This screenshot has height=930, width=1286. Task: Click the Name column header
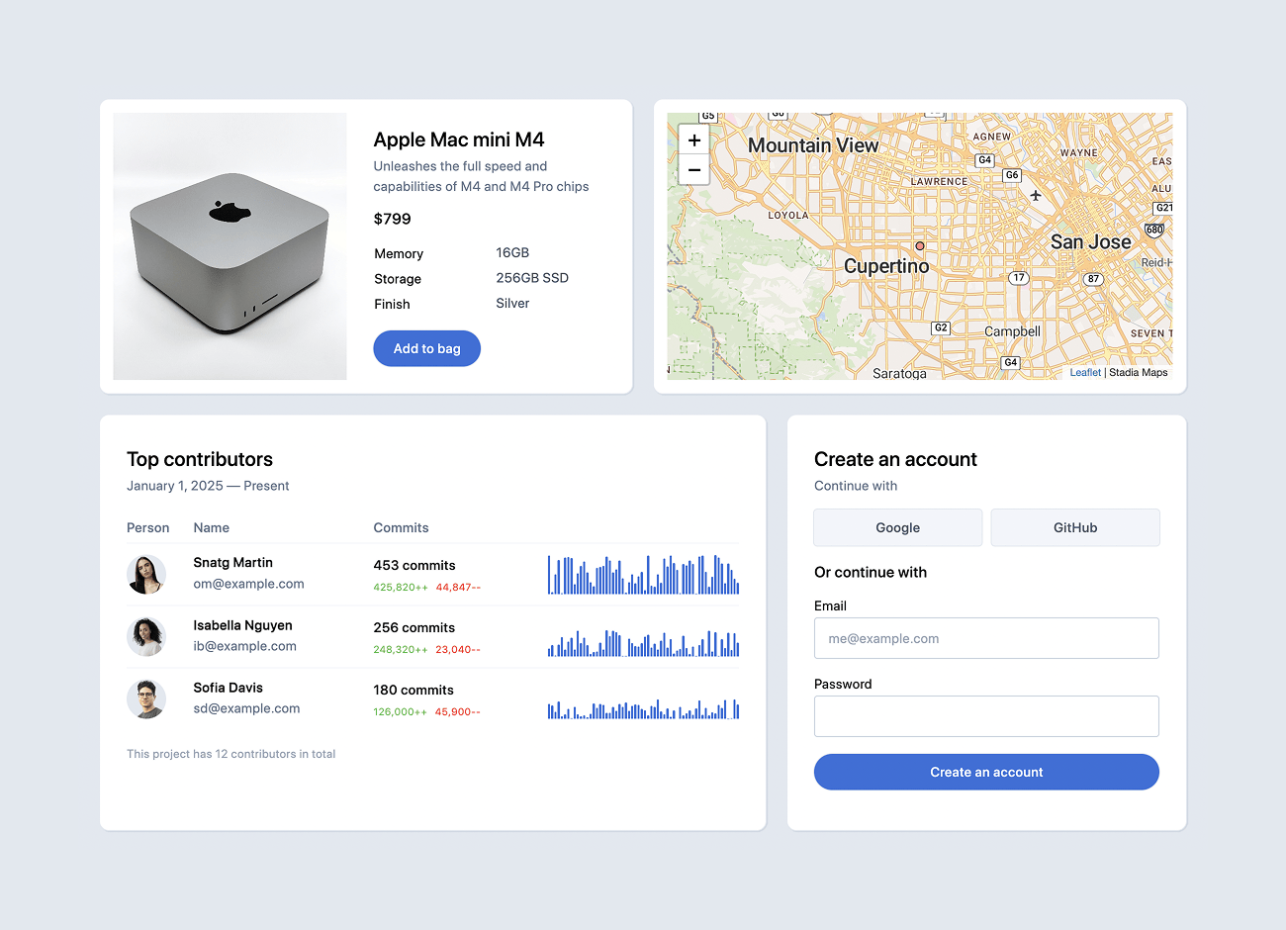point(211,527)
